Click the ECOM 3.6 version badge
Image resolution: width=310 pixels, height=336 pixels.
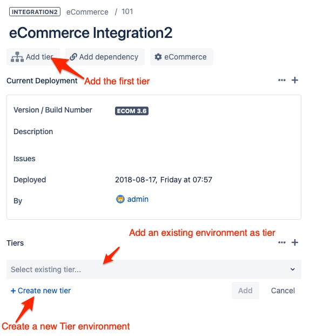[132, 111]
